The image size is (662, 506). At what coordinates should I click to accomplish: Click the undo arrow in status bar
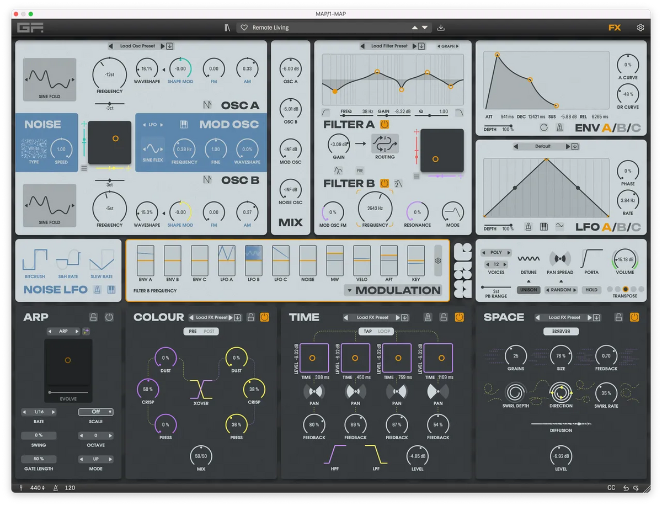[x=626, y=488]
